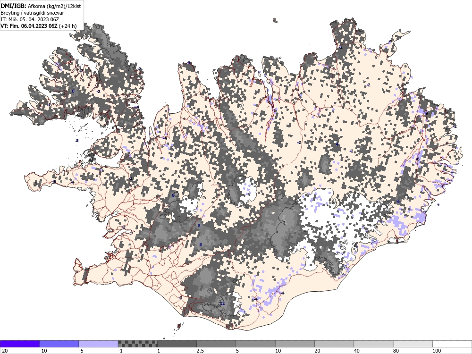This screenshot has width=472, height=354.
Task: Click the 'Breyting í vatnsgildi snævar' line
Action: pos(32,13)
